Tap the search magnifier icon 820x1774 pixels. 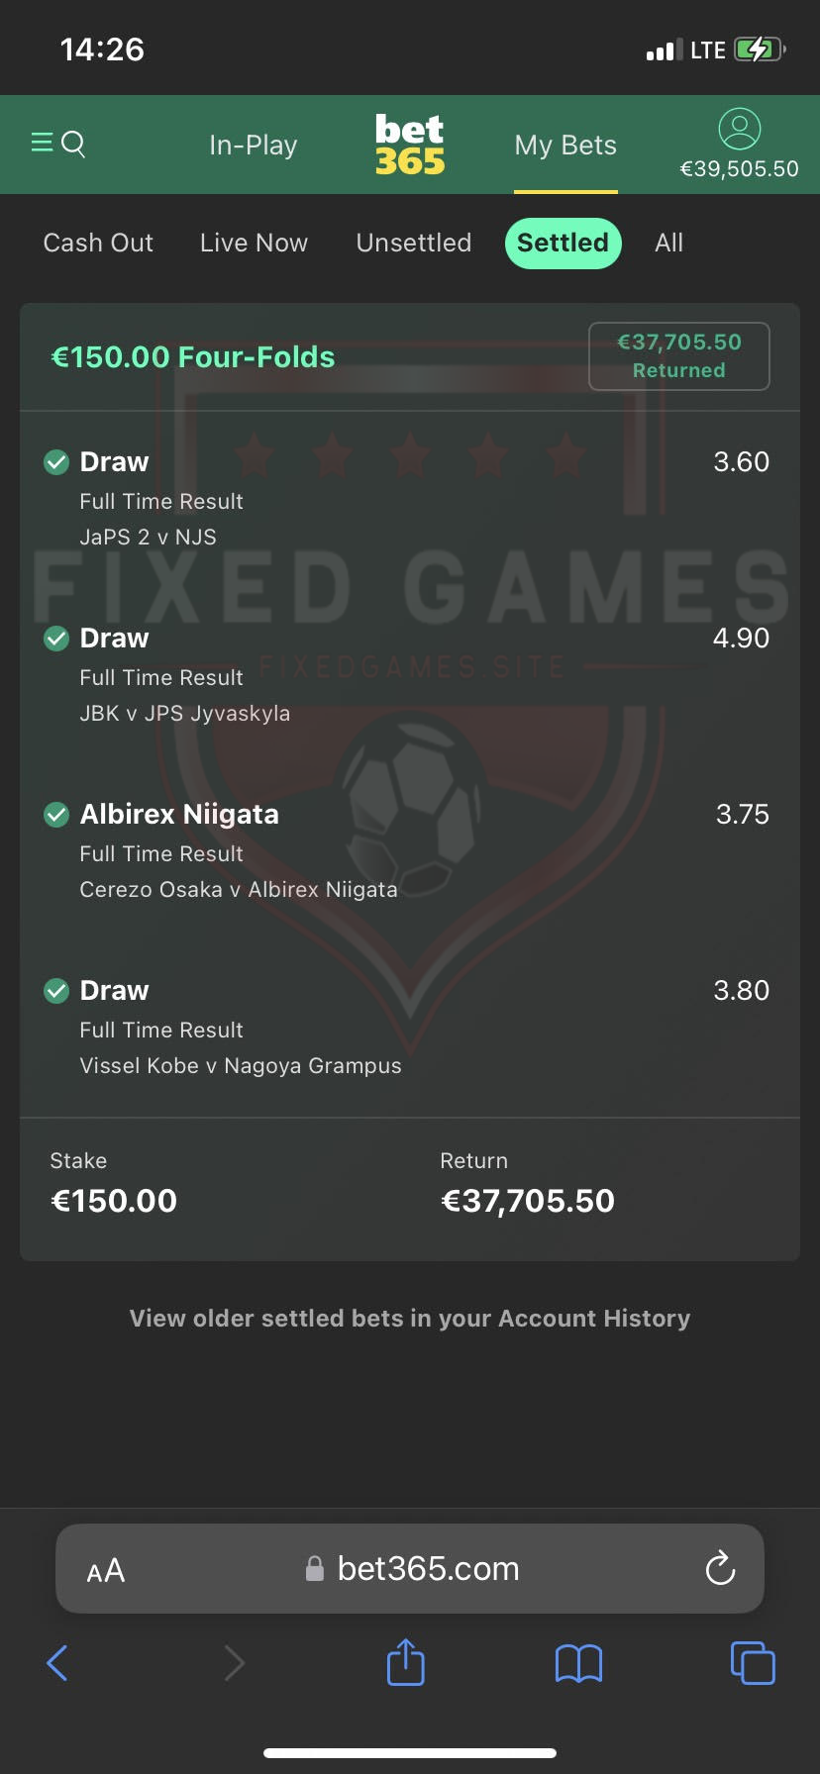(74, 145)
